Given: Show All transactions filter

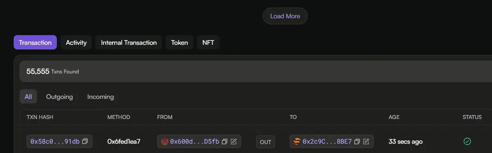Looking at the screenshot, I should 28,97.
